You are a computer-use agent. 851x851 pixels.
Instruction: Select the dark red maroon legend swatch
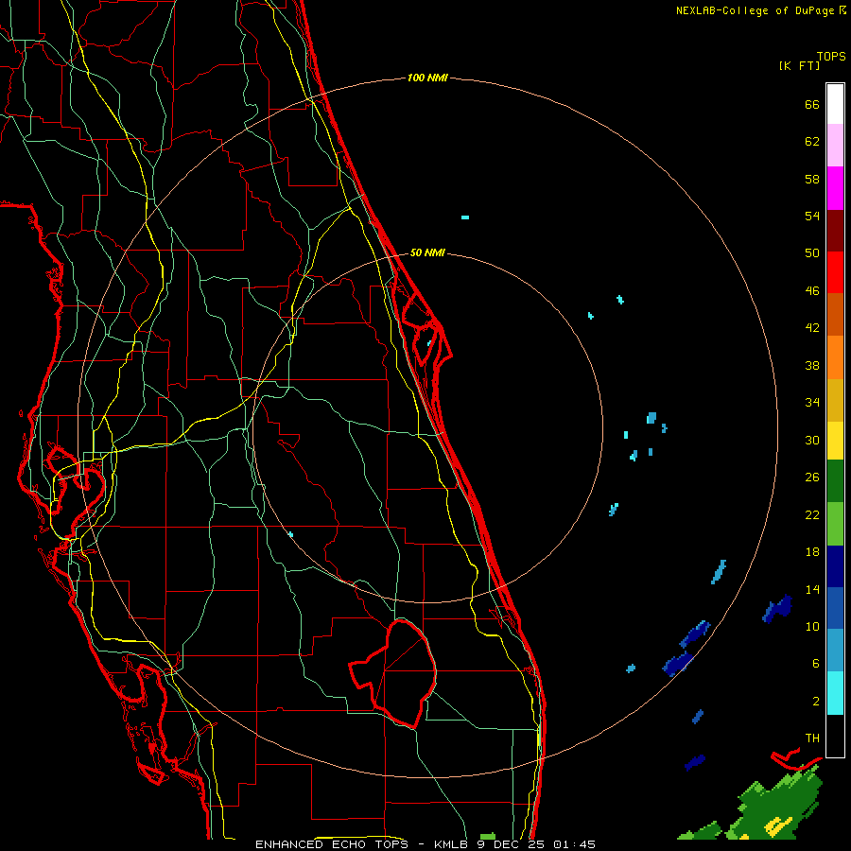pos(835,231)
